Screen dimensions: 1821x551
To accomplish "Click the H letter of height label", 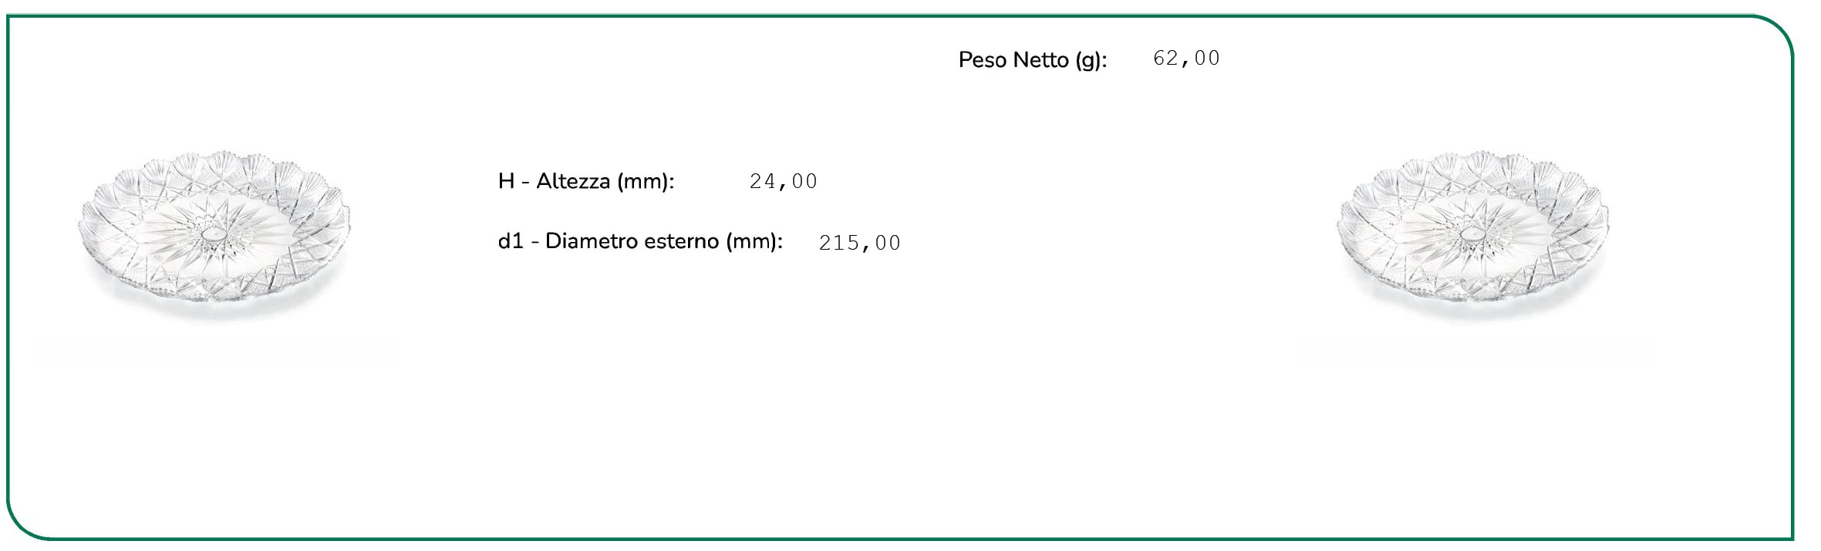I will (x=506, y=181).
